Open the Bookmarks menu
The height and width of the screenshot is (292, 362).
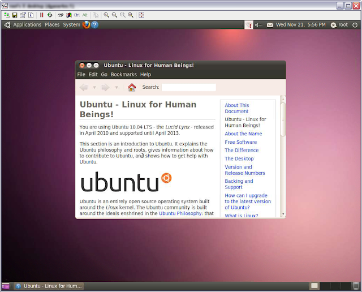coord(124,74)
